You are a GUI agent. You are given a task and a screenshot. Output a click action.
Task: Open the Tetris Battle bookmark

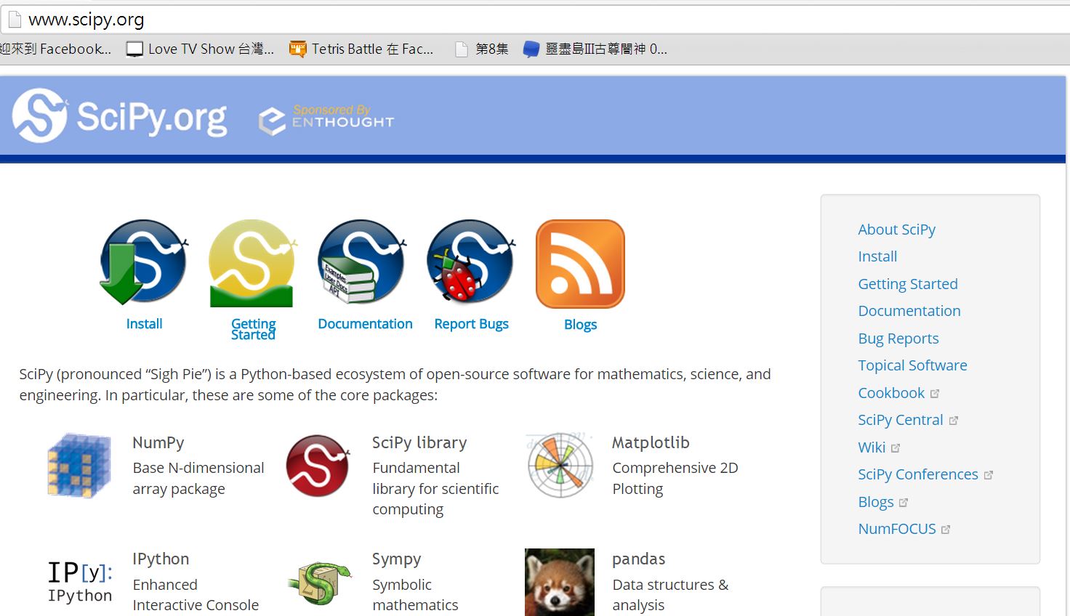click(361, 49)
